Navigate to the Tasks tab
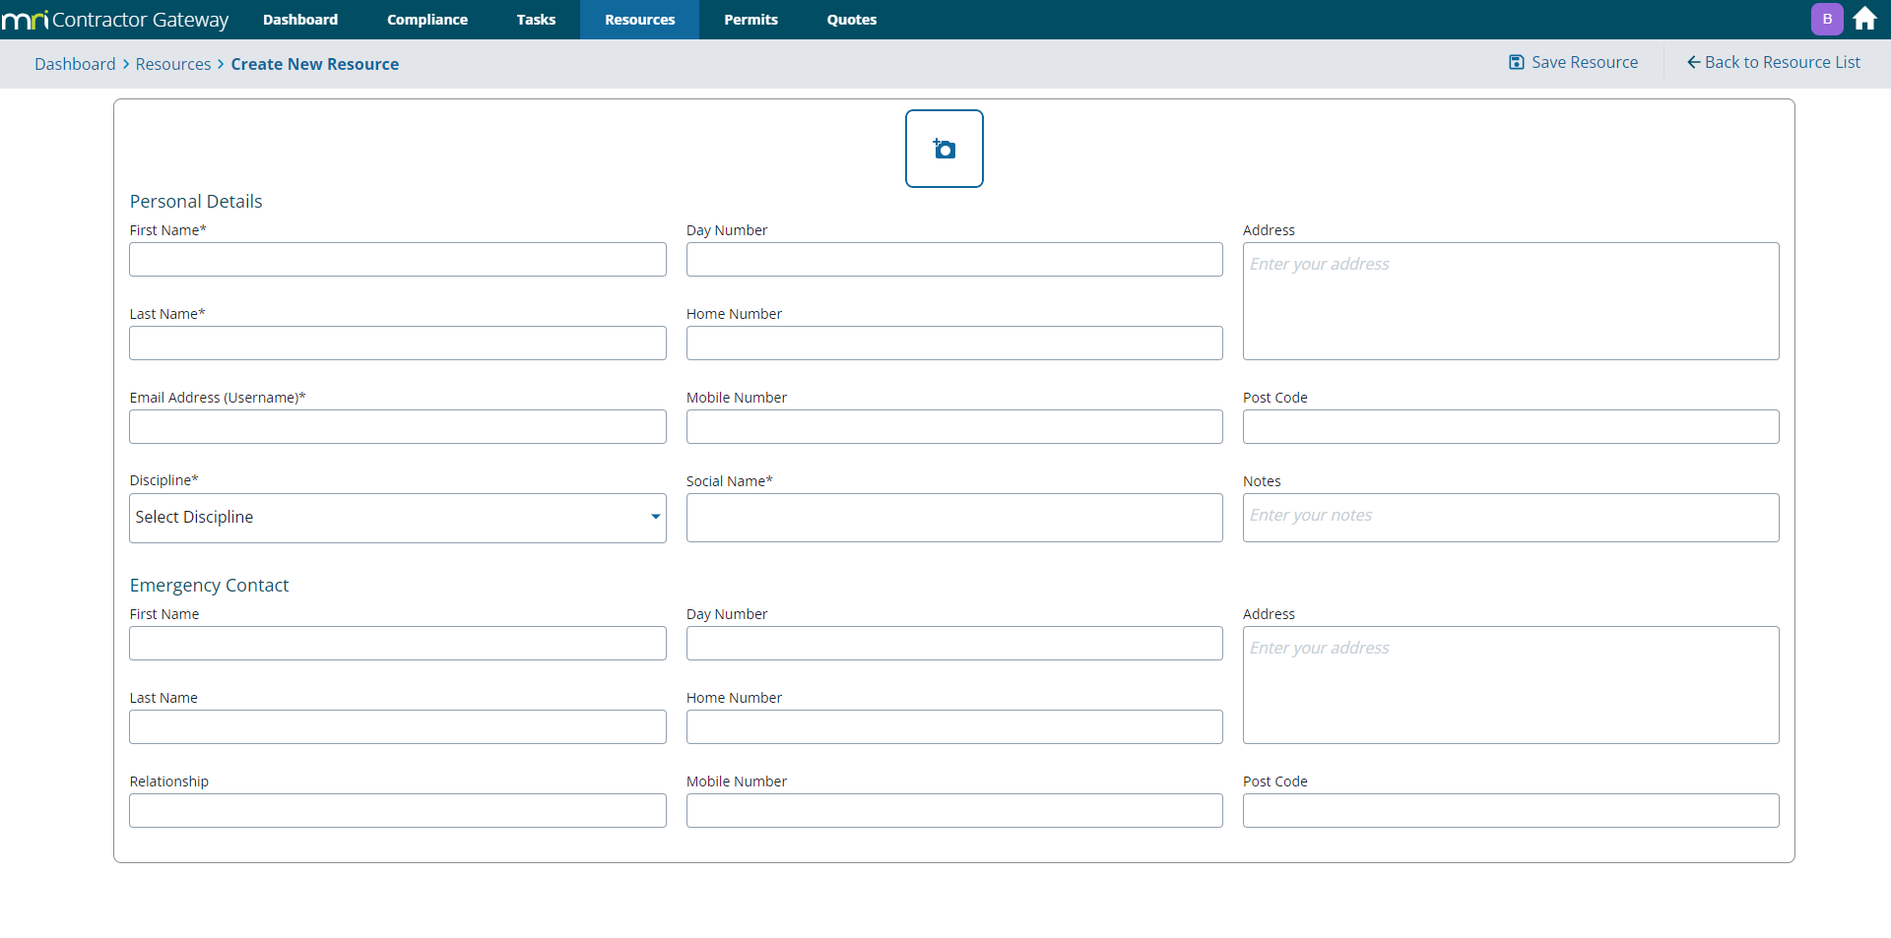1891x938 pixels. point(536,20)
